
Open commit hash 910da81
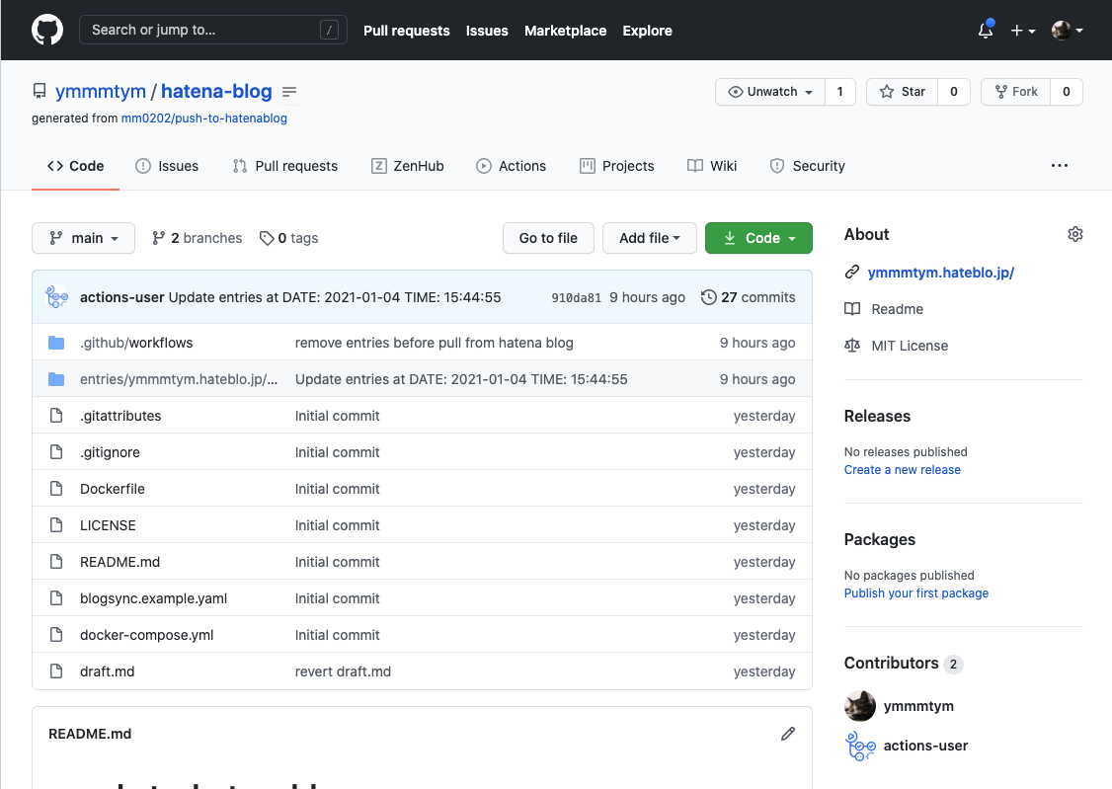tap(576, 298)
